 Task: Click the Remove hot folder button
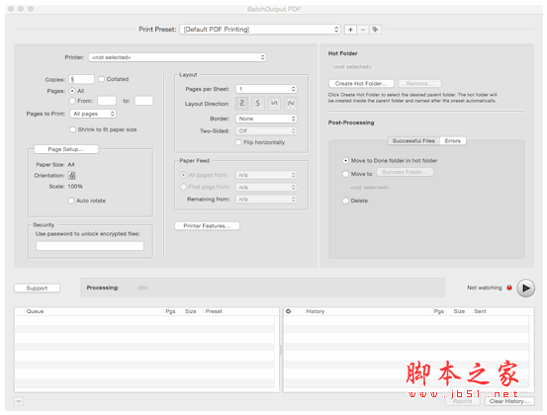419,84
